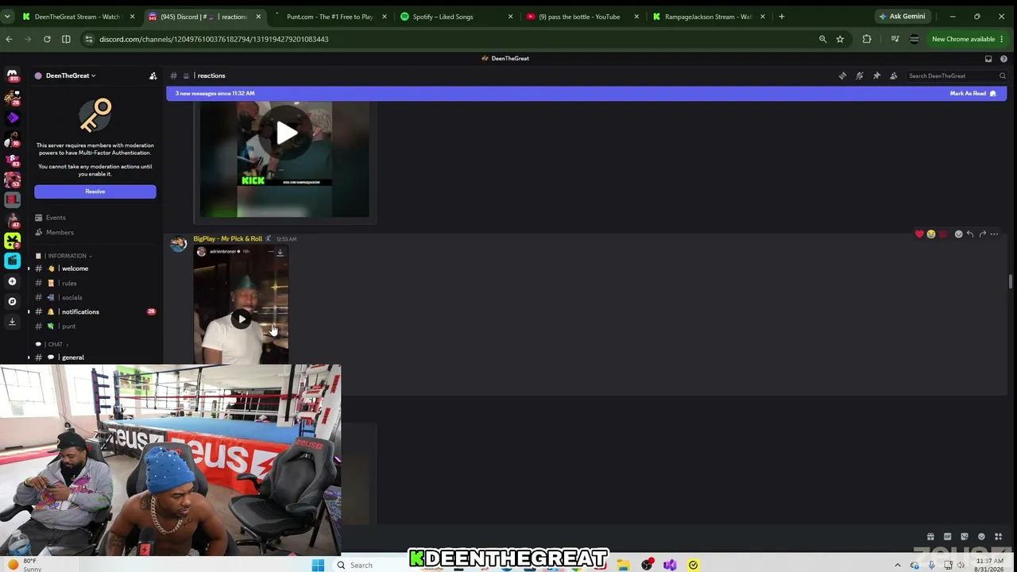This screenshot has height=572, width=1017.
Task: Open Chrome profile avatar
Action: [x=914, y=39]
